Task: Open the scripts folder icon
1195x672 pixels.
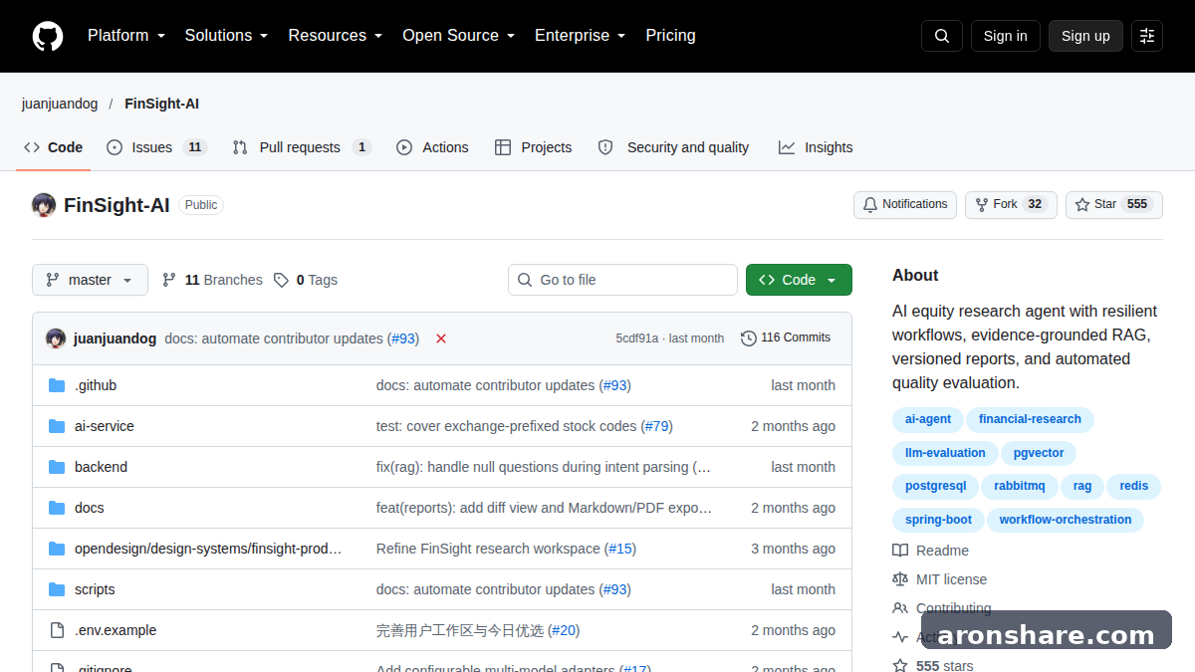Action: click(x=57, y=589)
